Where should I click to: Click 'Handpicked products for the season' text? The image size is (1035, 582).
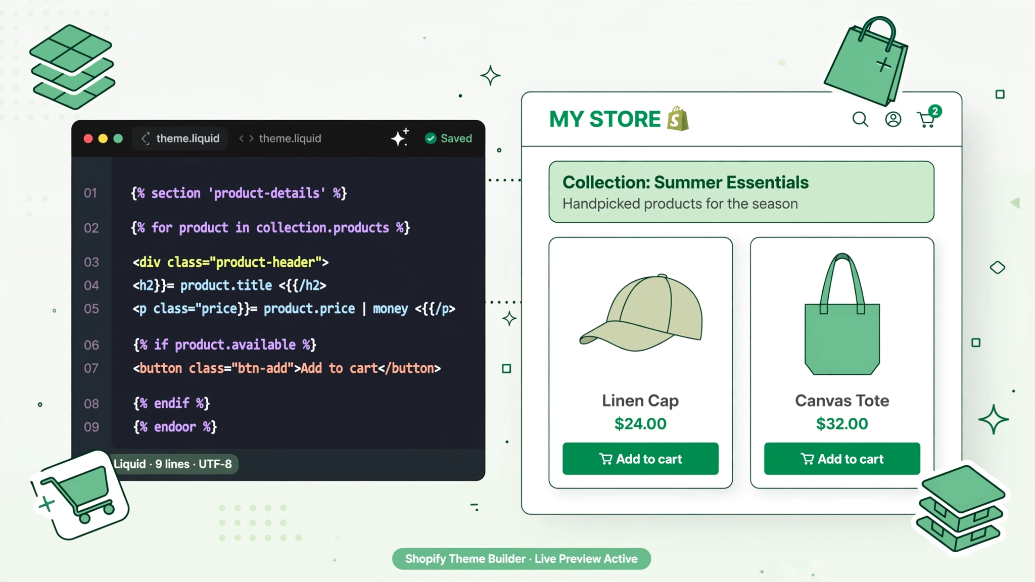point(680,204)
